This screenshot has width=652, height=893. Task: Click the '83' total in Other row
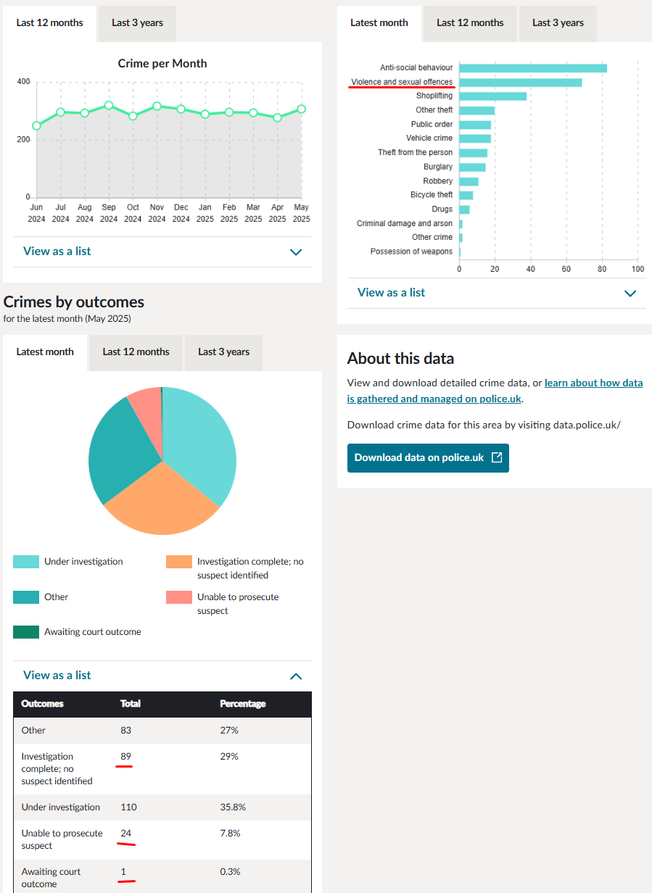(x=126, y=731)
